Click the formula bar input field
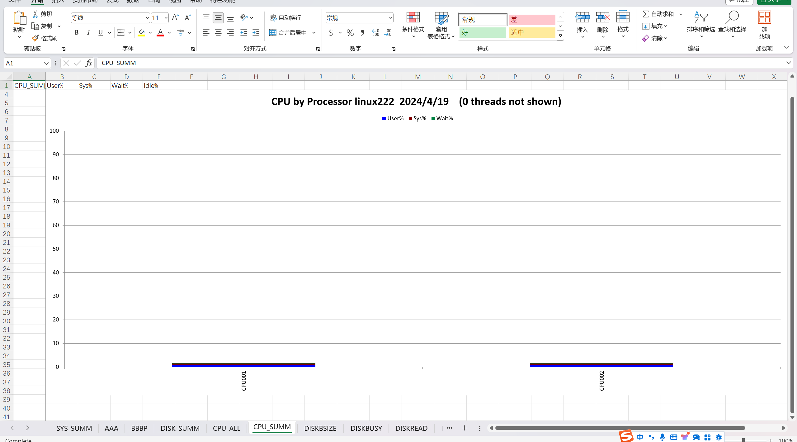797x442 pixels. click(x=436, y=63)
